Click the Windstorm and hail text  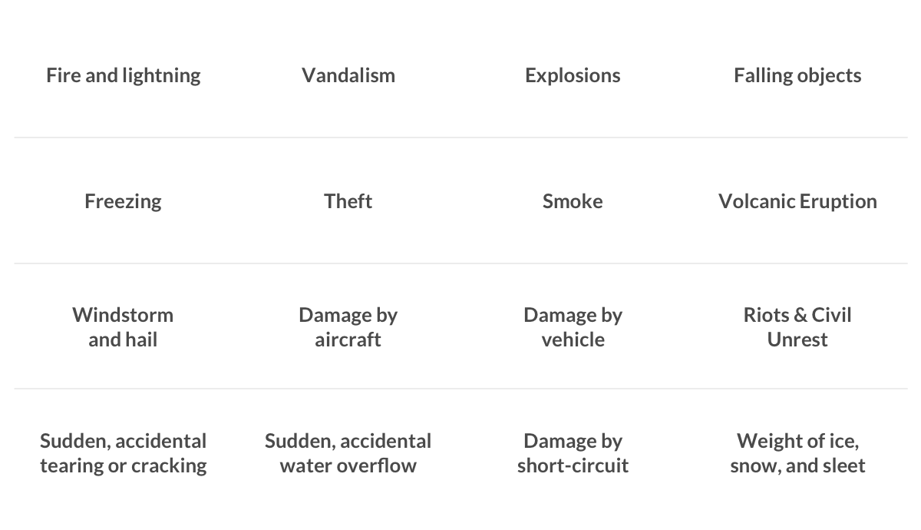[123, 327]
